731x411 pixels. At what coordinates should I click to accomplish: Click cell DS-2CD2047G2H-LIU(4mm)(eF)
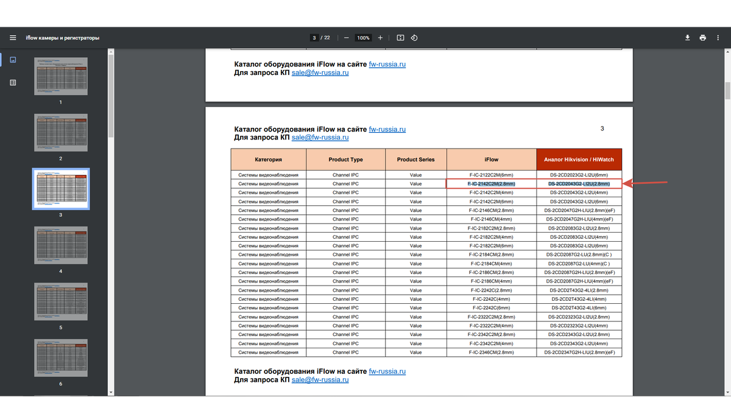579,219
